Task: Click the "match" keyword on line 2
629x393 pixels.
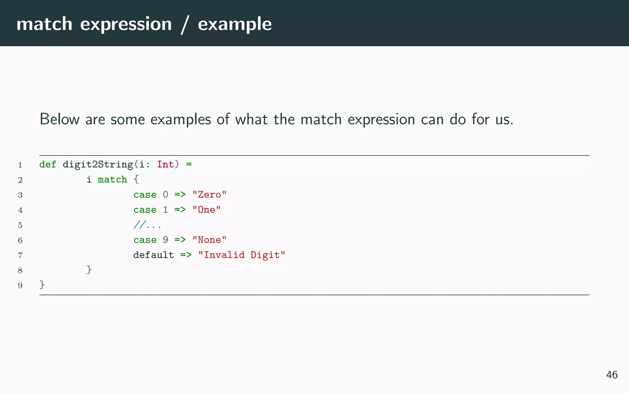Action: click(112, 180)
